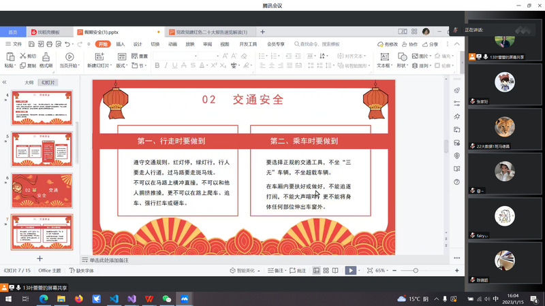Click the Smart Beautify (智能美化) button
The image size is (545, 306).
pos(245,270)
